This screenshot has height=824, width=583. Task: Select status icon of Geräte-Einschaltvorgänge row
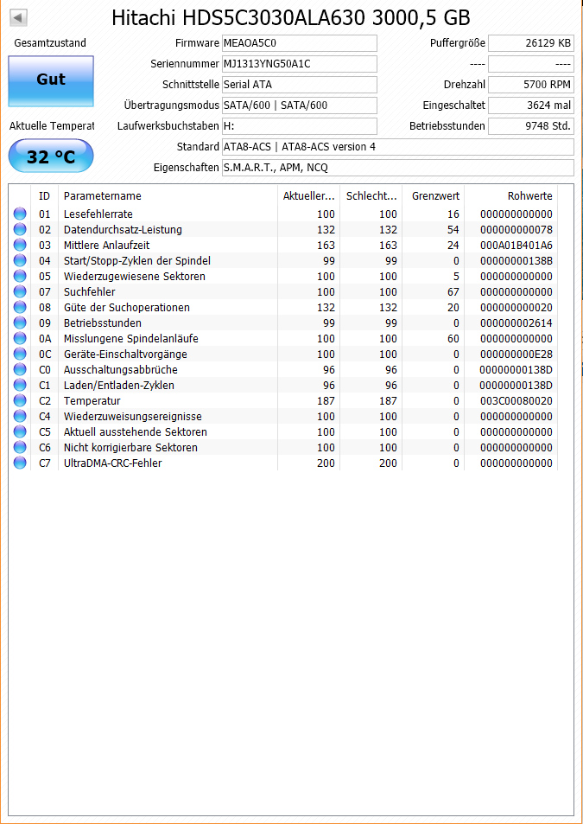[20, 355]
